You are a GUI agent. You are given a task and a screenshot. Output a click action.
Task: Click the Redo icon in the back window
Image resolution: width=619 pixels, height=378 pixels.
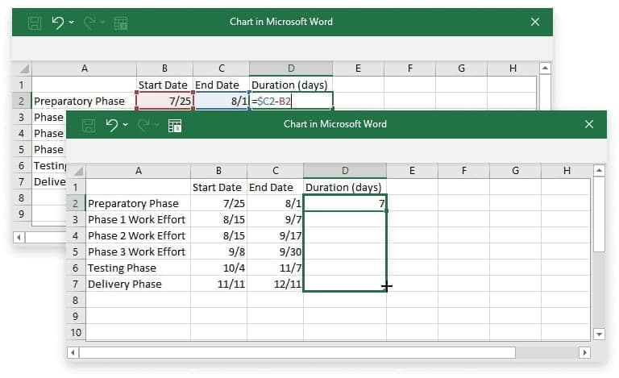coord(90,23)
